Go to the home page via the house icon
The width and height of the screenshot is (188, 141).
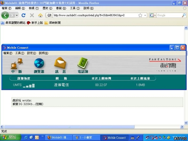click(x=41, y=15)
